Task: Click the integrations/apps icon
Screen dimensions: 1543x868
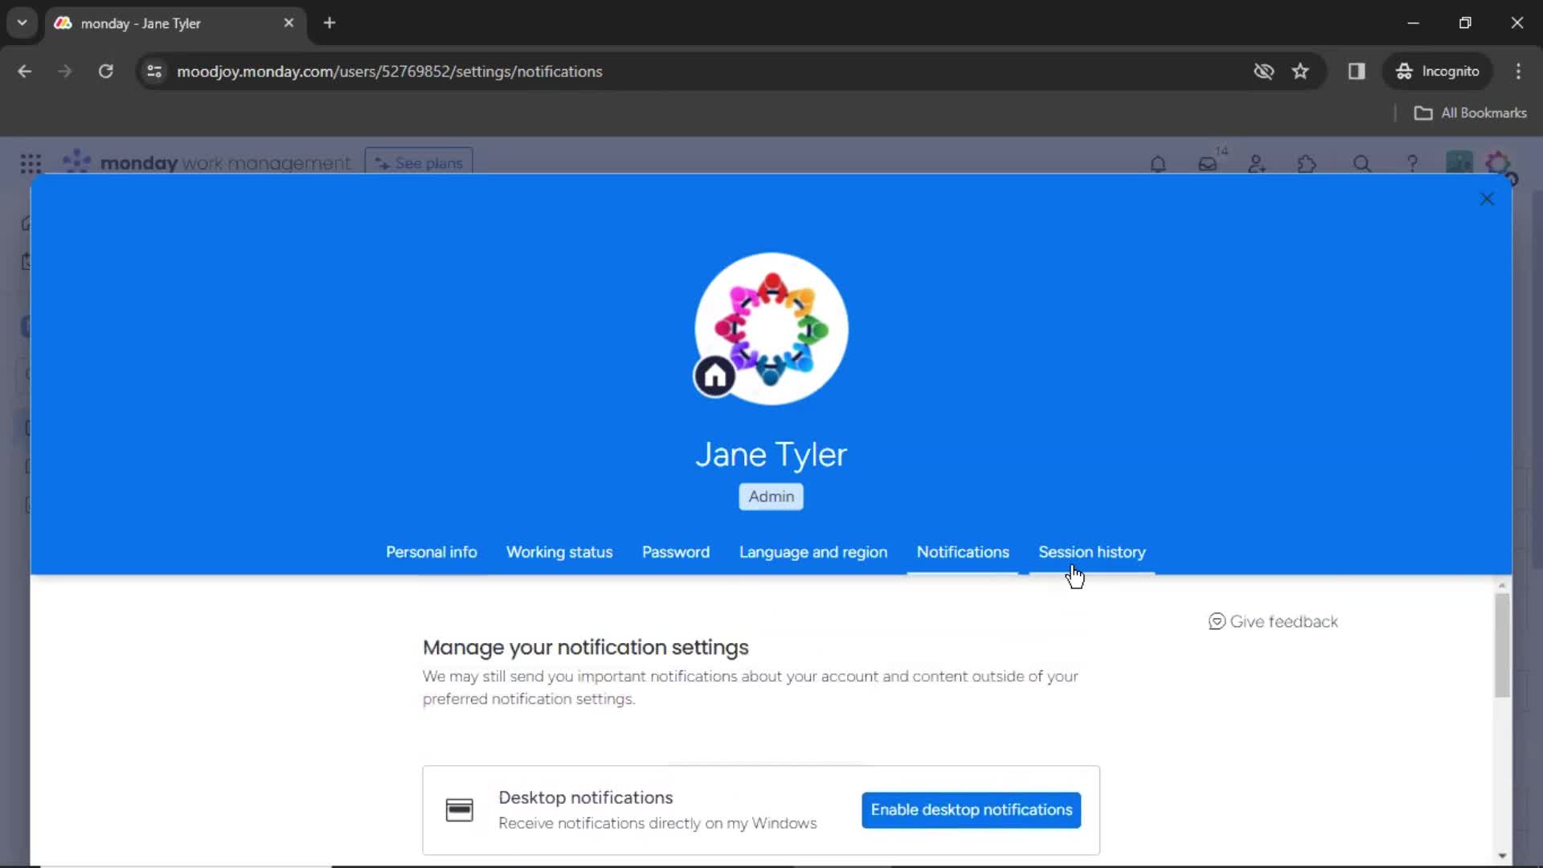Action: tap(1308, 164)
